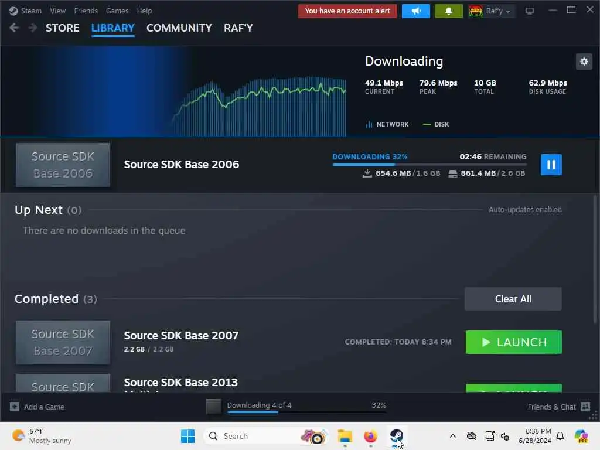Click the 10 GB TOTAL stat
Image resolution: width=600 pixels, height=450 pixels.
point(485,87)
